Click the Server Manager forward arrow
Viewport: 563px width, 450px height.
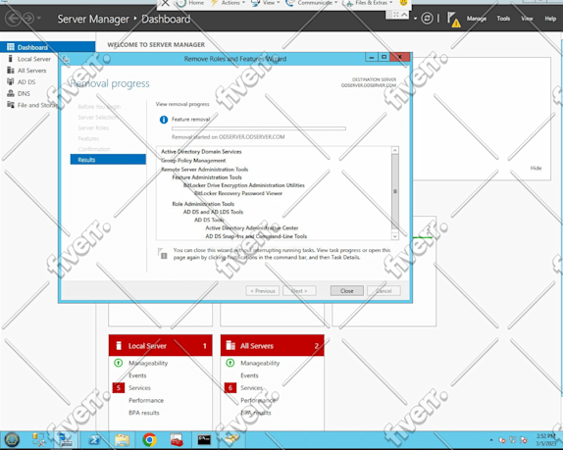click(x=28, y=18)
